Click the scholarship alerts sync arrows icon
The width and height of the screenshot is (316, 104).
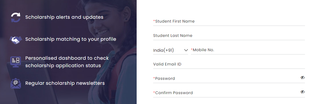pos(15,17)
